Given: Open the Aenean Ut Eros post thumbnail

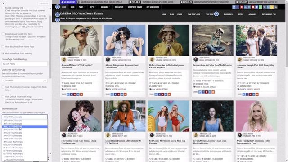Looking at the screenshot, I should pos(81,40).
